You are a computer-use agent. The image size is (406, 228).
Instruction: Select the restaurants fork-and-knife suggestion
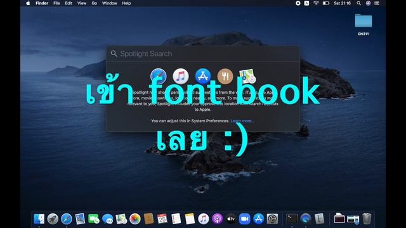click(225, 76)
